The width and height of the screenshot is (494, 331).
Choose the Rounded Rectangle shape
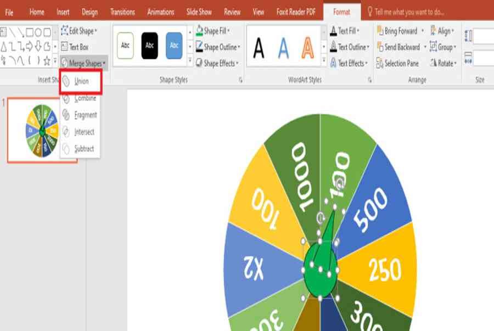point(47,32)
